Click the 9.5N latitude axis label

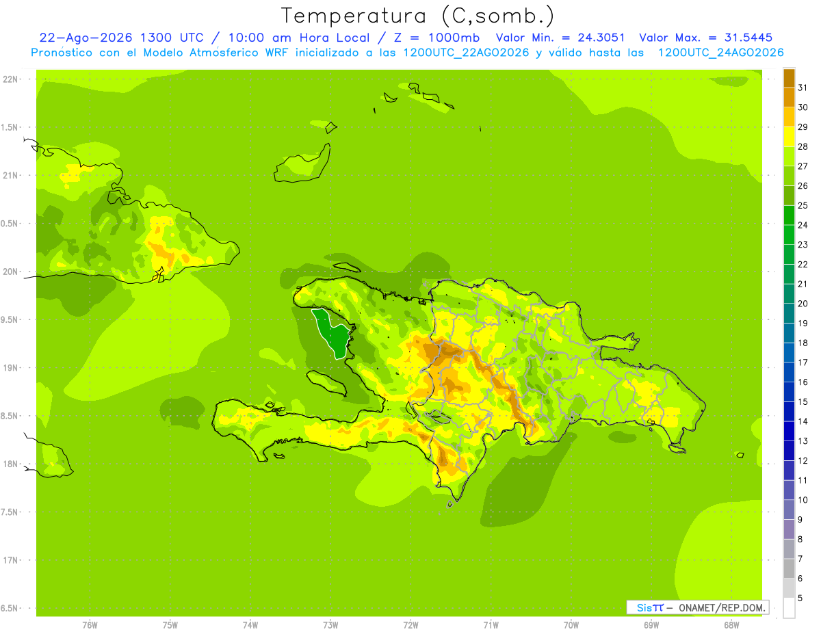point(10,319)
